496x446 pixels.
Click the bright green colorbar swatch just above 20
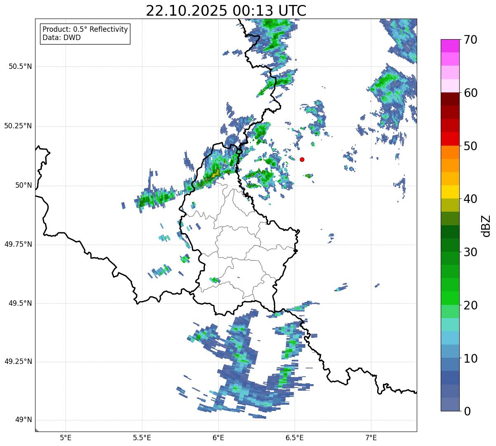pyautogui.click(x=450, y=298)
